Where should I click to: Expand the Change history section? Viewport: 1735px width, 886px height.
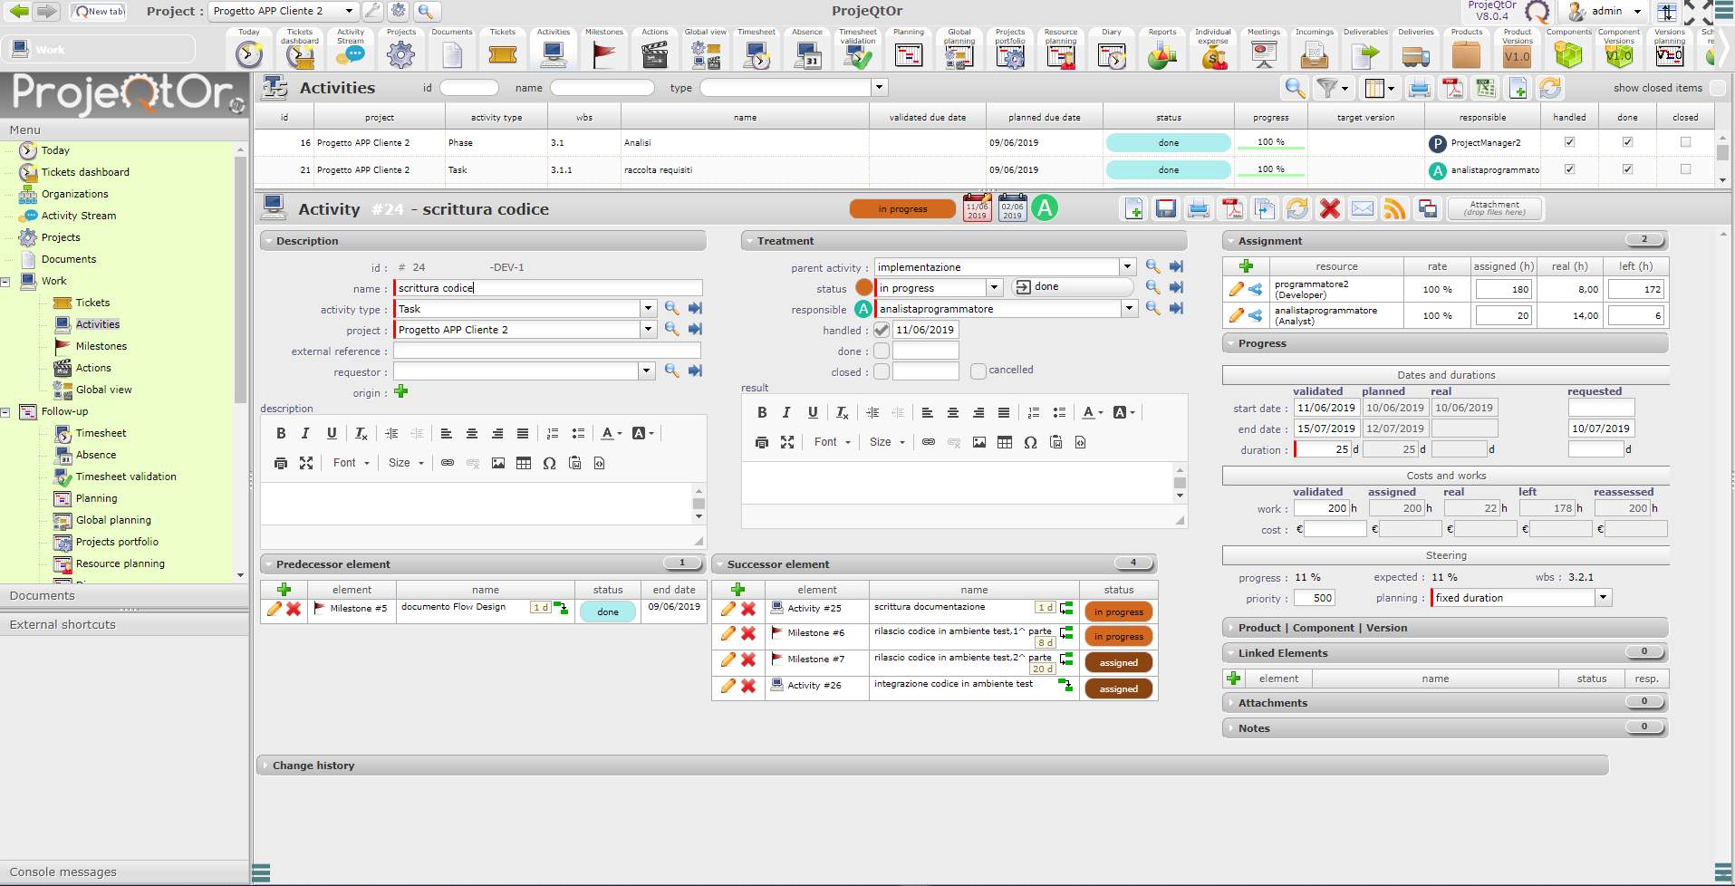pyautogui.click(x=313, y=766)
